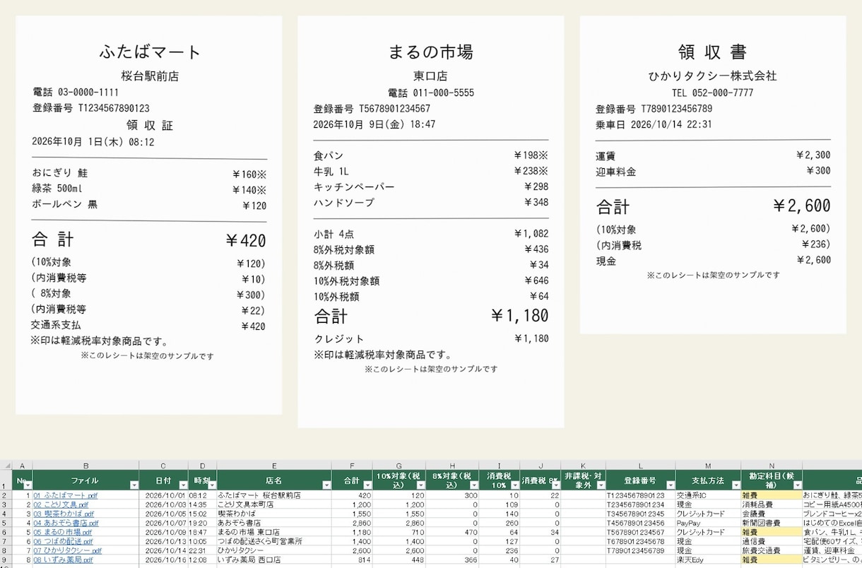Open the 支払方法 filter dropdown
Image resolution: width=862 pixels, height=568 pixels.
736,485
